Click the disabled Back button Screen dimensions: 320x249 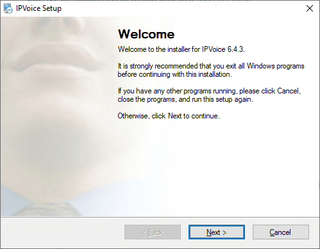point(153,232)
